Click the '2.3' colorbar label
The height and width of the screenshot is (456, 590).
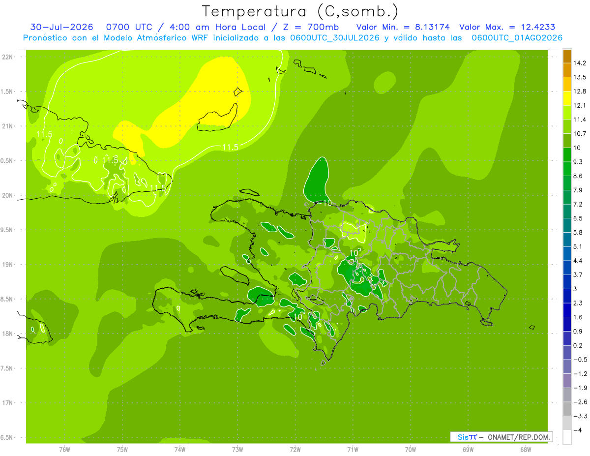coord(578,303)
